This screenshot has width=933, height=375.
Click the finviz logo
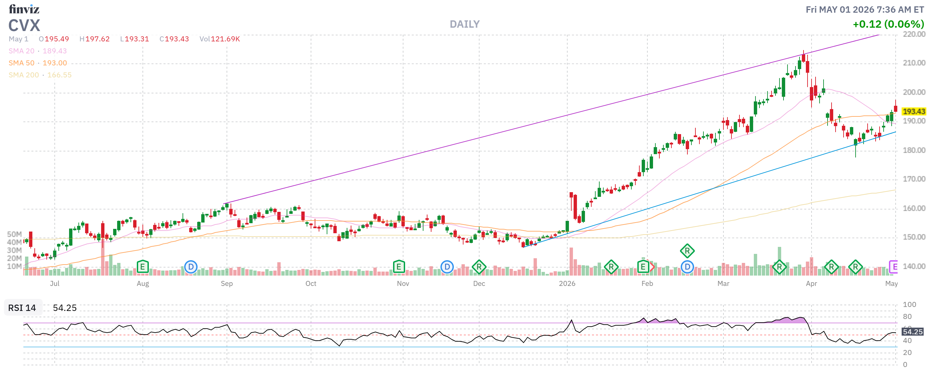coord(24,9)
